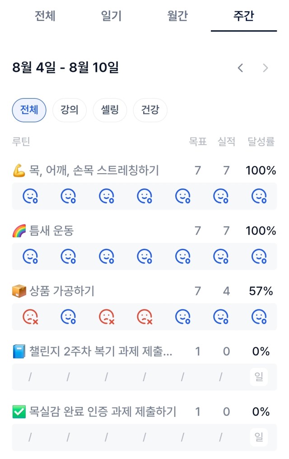
Task: Open the 전체 top tab
Action: tap(45, 16)
